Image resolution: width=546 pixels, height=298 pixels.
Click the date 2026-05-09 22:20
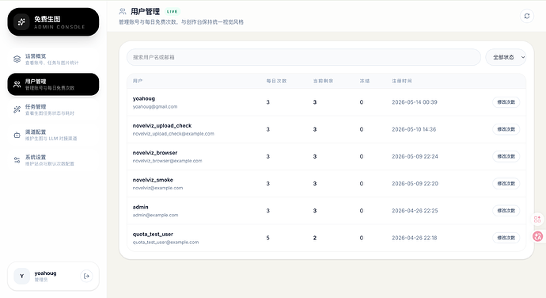(x=415, y=184)
